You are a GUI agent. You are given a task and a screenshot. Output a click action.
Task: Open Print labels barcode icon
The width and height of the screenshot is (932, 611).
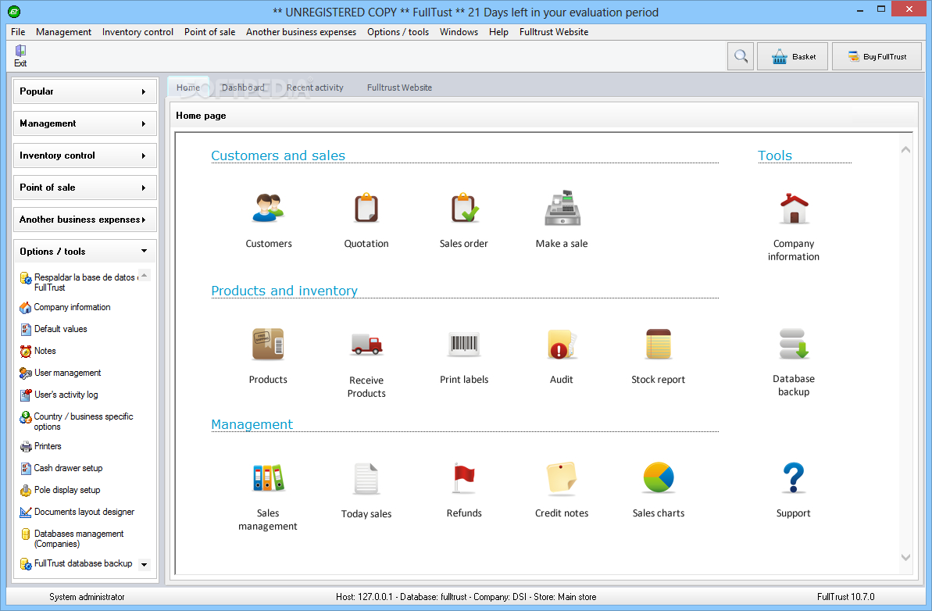(x=463, y=344)
